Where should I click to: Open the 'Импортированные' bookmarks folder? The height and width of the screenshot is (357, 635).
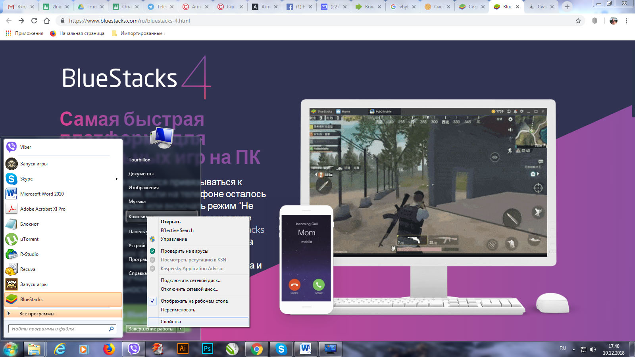click(137, 33)
